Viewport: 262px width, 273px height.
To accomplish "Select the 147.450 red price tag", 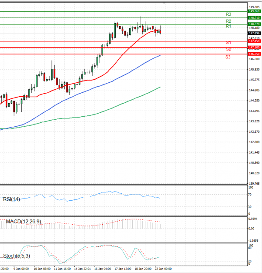I will click(254, 41).
